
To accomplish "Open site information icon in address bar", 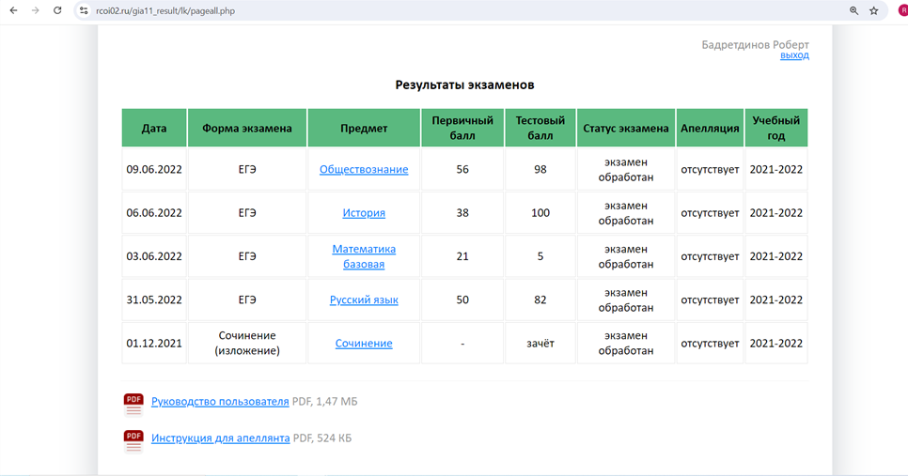I will pos(84,10).
